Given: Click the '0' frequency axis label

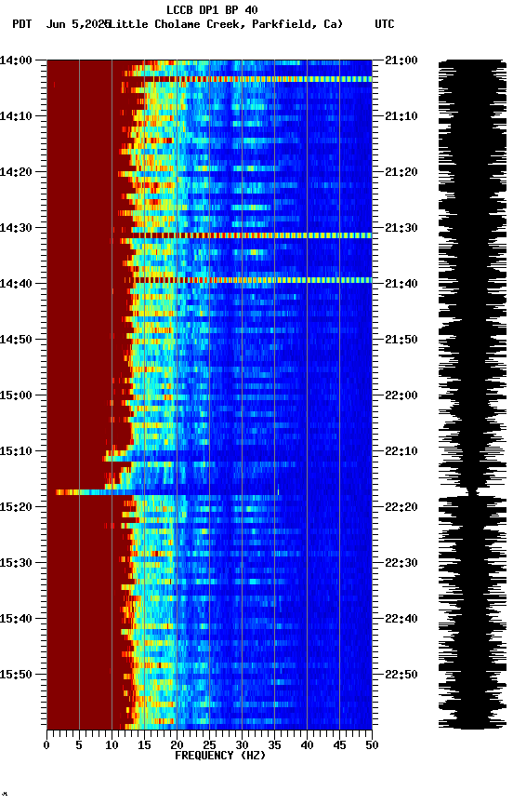Looking at the screenshot, I should (46, 745).
